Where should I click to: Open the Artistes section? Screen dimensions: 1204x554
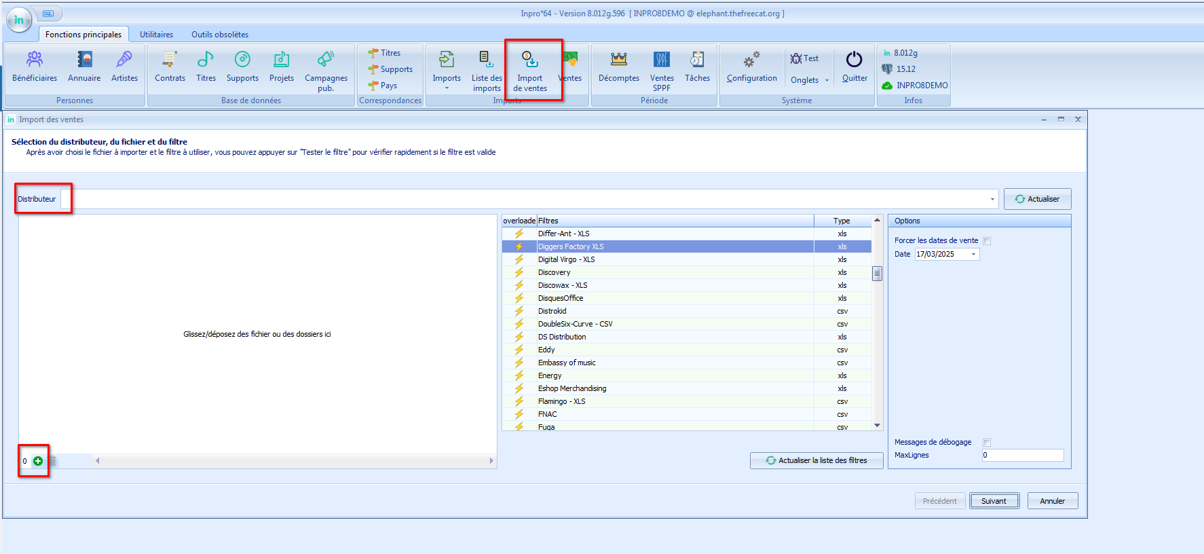124,67
